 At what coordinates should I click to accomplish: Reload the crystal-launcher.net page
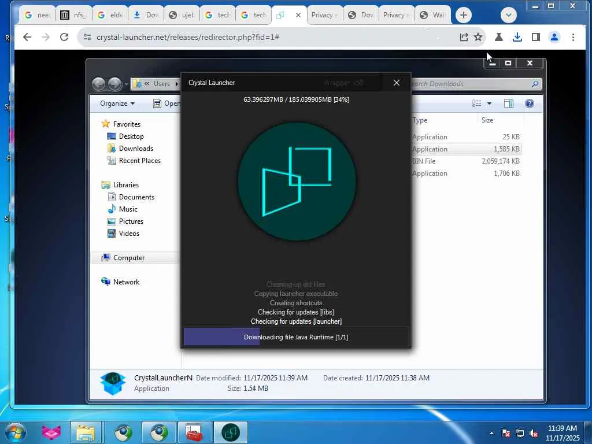click(x=64, y=37)
